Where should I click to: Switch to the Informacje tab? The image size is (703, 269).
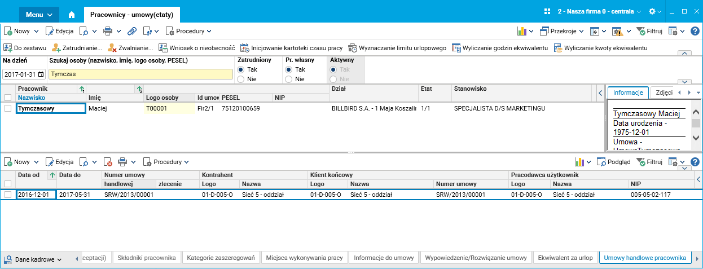(x=628, y=92)
